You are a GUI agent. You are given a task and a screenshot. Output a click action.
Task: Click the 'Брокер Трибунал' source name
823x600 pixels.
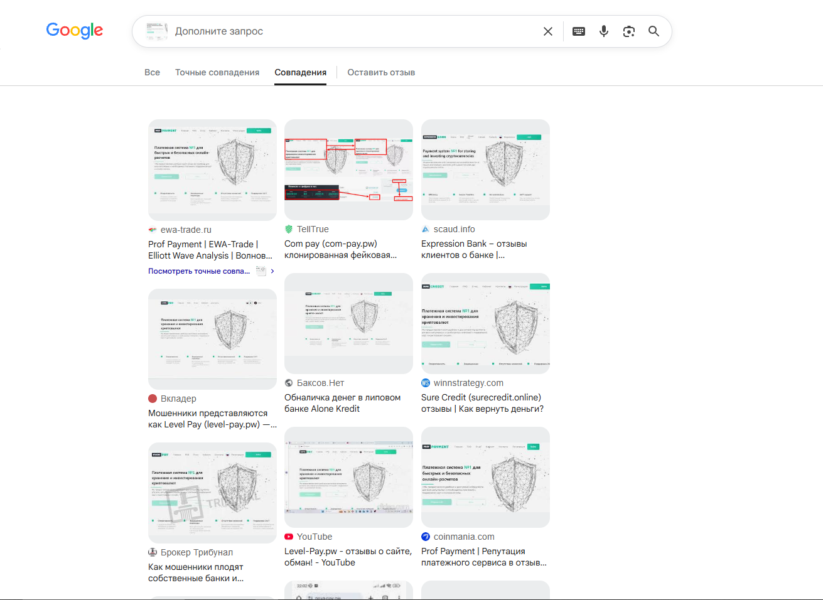tap(196, 552)
